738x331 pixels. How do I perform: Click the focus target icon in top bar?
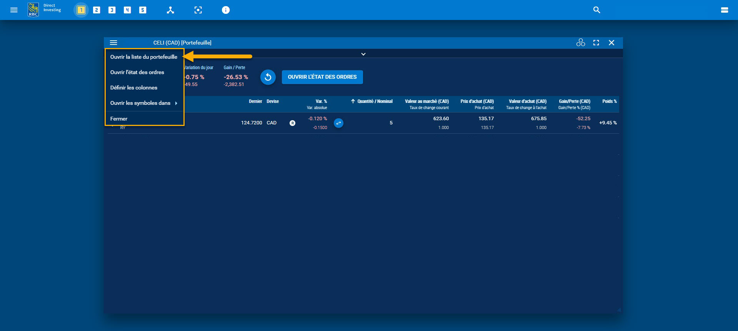pyautogui.click(x=198, y=10)
